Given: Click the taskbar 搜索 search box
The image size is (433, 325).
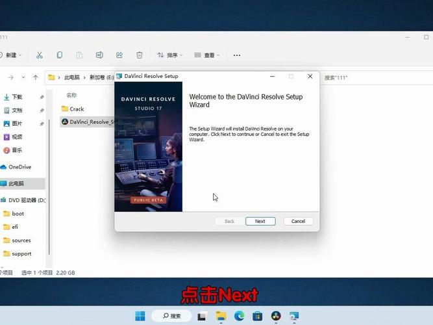Looking at the screenshot, I should 172,316.
